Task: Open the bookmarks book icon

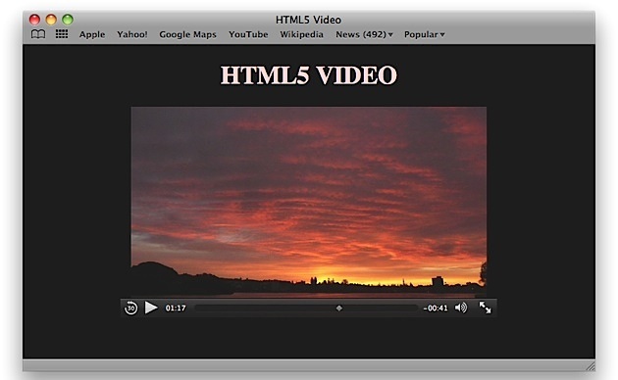Action: click(38, 34)
